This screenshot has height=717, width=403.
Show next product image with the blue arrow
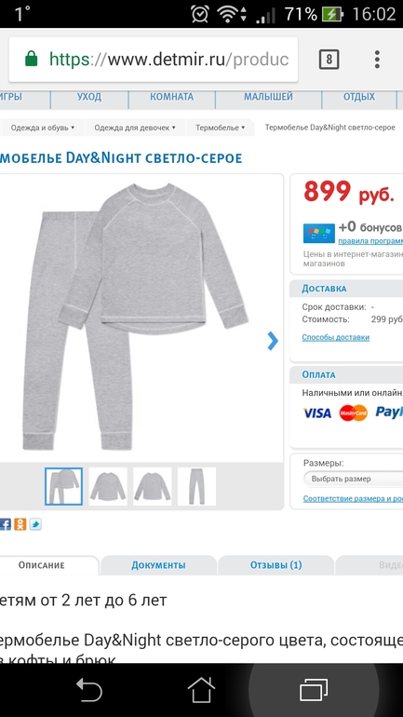pos(273,341)
